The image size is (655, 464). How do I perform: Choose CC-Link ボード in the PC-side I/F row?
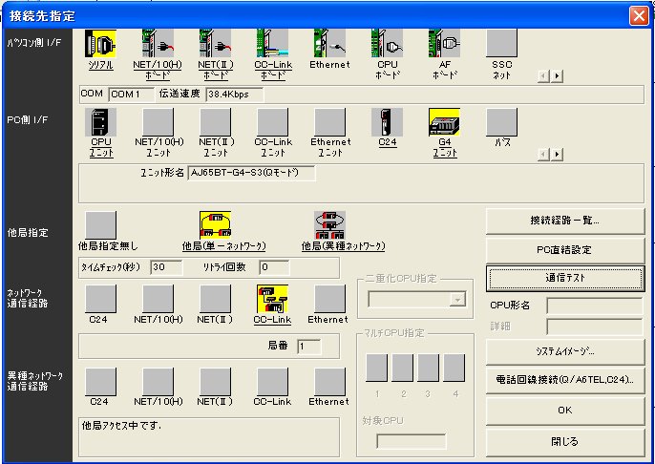[x=272, y=44]
